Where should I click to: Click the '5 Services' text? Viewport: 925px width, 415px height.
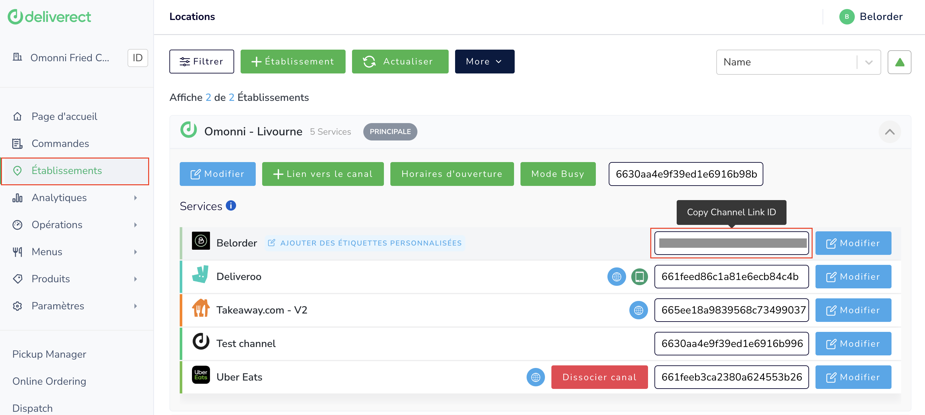(330, 132)
